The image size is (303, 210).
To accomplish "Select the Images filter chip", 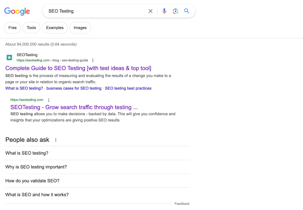I will [x=80, y=28].
